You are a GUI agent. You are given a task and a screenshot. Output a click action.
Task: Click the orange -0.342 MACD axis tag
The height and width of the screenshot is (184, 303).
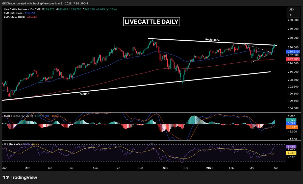(292, 127)
